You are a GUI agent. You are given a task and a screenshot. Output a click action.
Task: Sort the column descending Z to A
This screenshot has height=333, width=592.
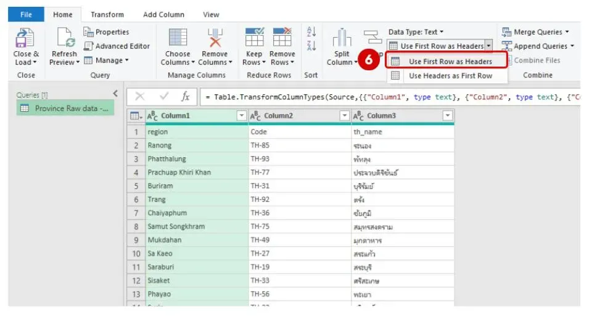[311, 46]
